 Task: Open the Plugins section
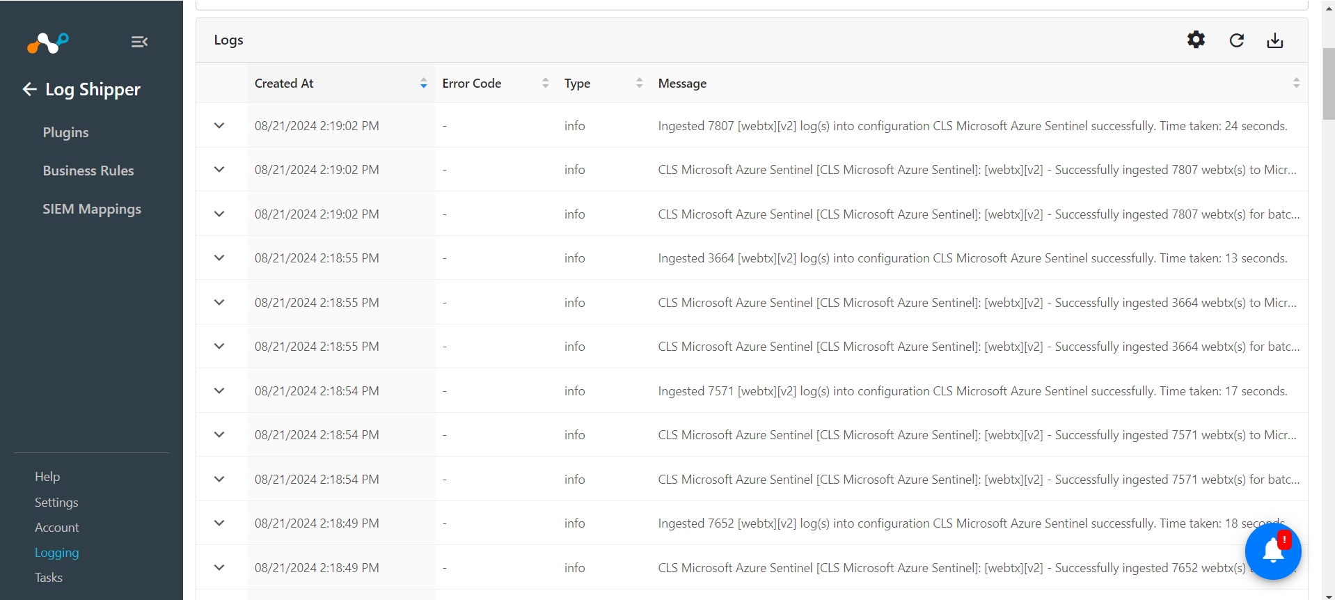65,132
